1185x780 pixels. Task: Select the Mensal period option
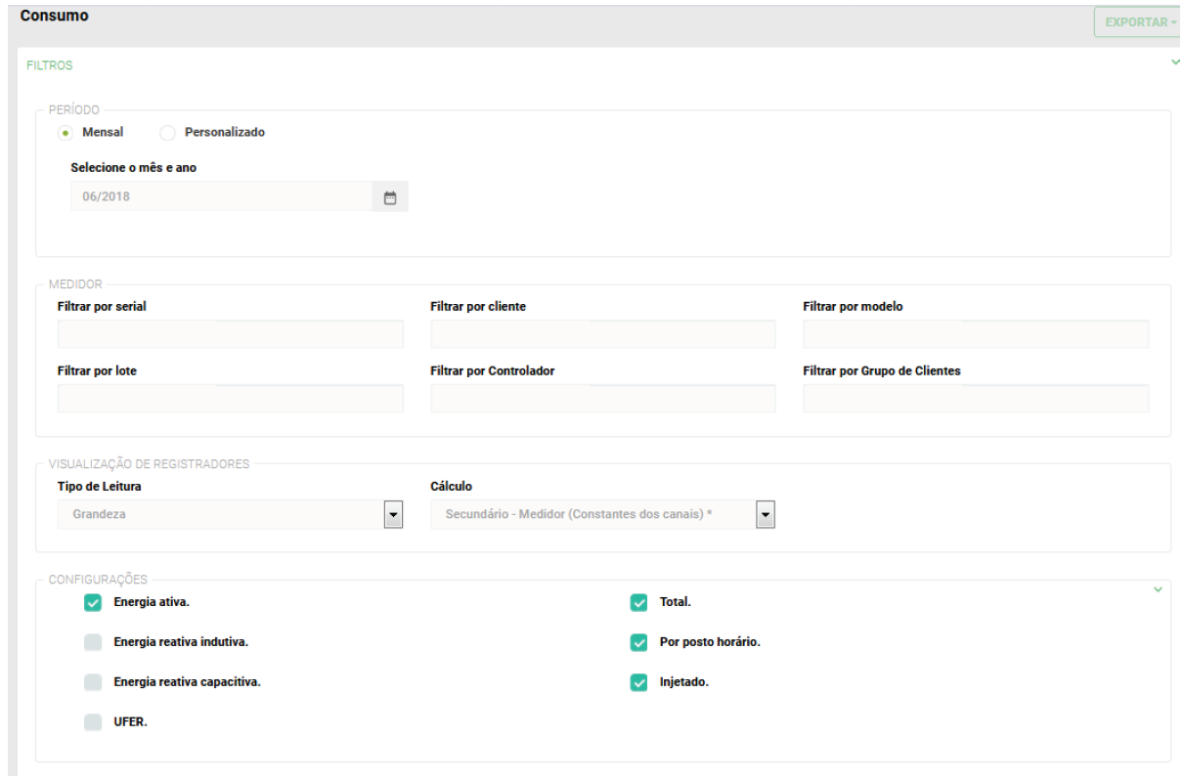click(x=66, y=132)
